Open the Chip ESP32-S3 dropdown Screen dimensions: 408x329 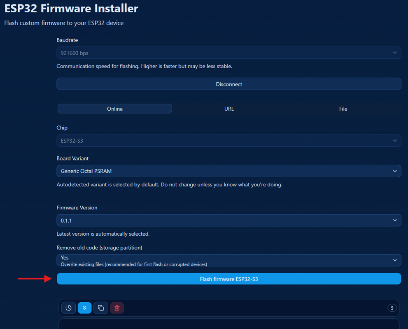click(x=229, y=141)
